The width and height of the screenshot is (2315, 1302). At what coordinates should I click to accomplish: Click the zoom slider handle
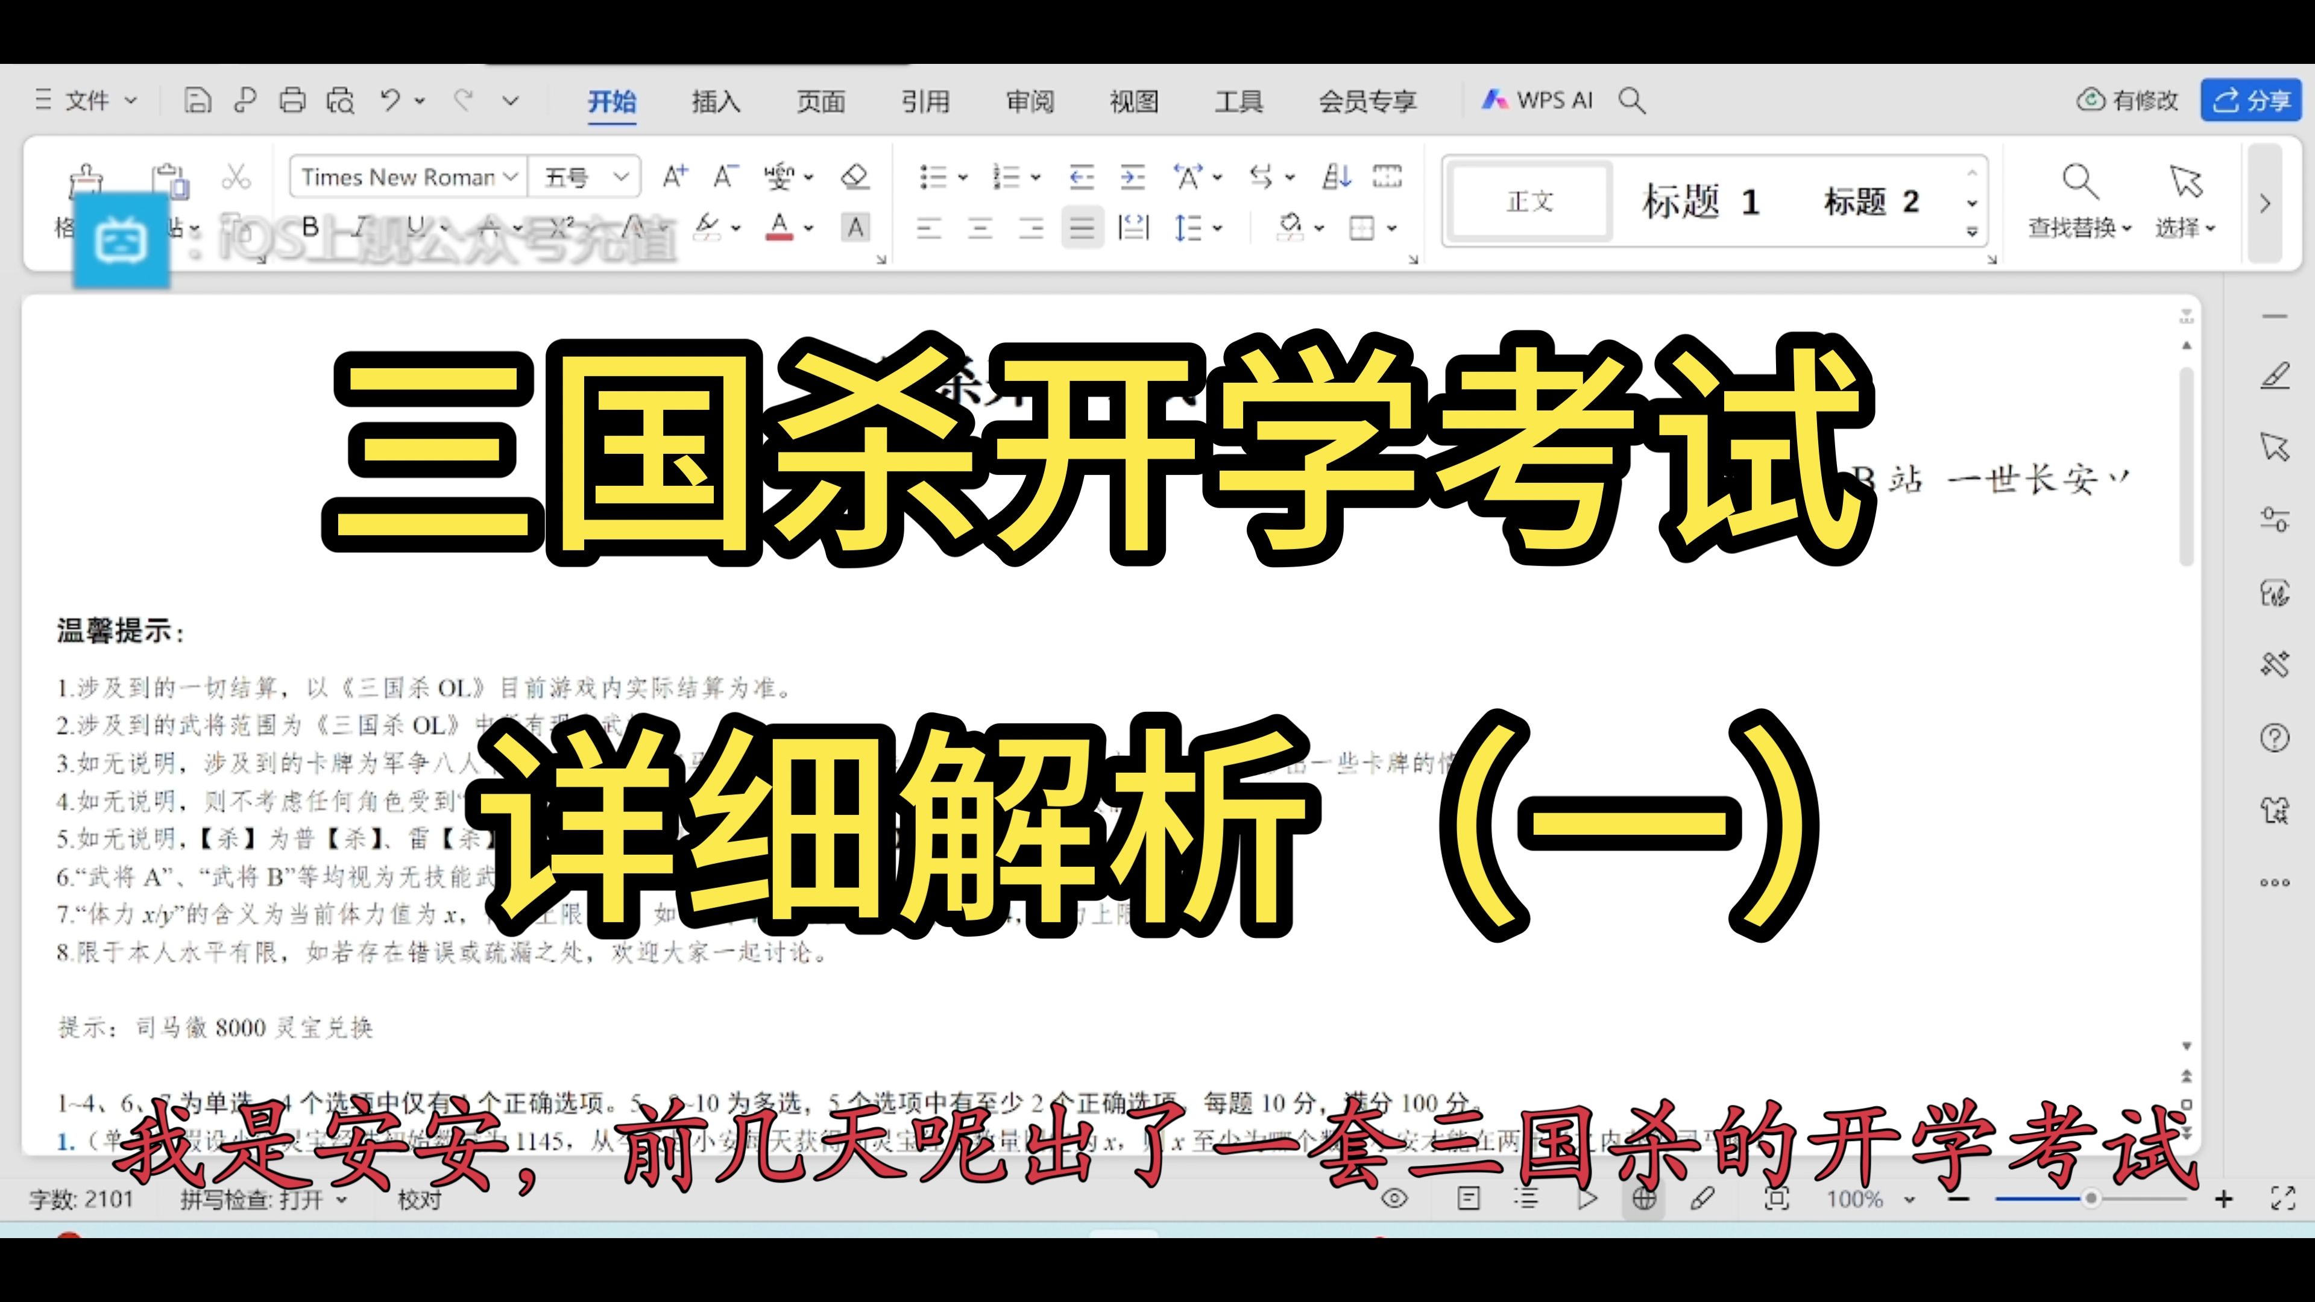pyautogui.click(x=2091, y=1199)
